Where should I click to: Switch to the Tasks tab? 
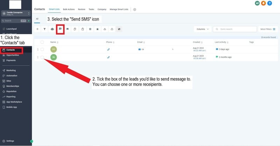[x=91, y=9]
